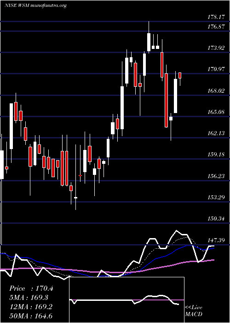Click the 173.92 price level label
230x323 pixels.
tap(216, 48)
